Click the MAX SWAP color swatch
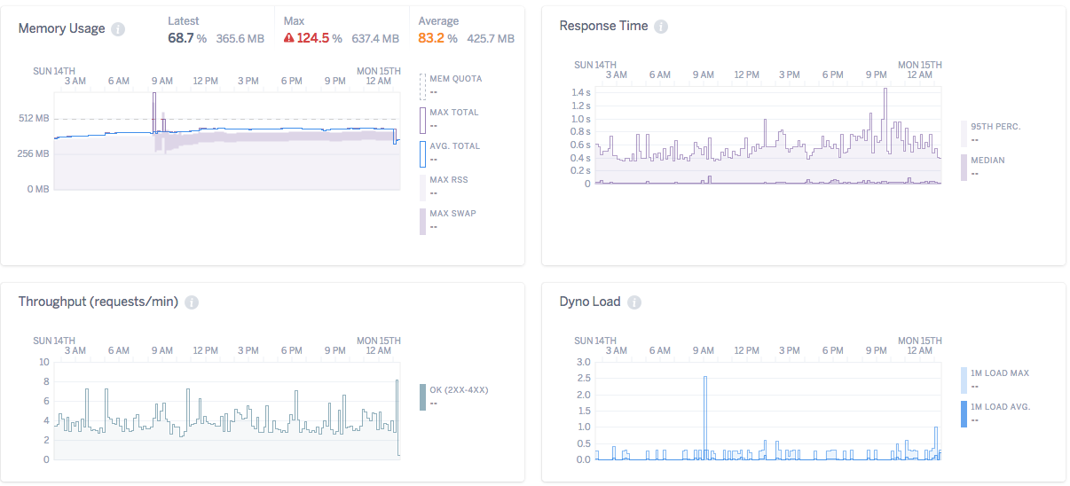Image resolution: width=1070 pixels, height=486 pixels. tap(422, 222)
